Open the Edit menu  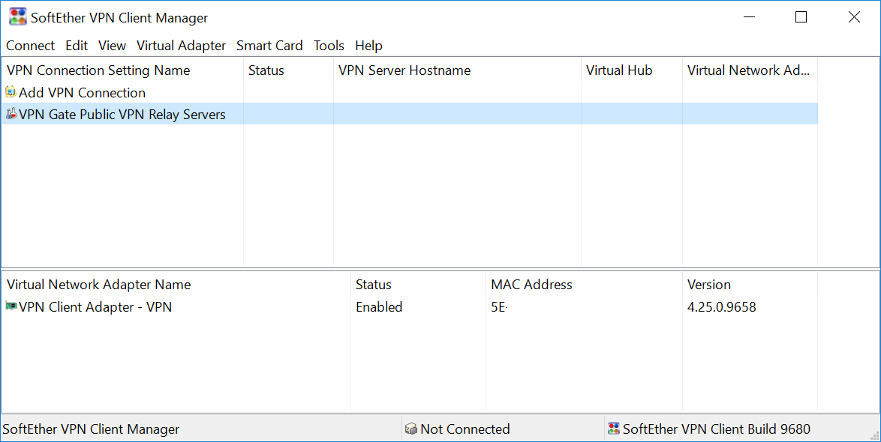[77, 46]
